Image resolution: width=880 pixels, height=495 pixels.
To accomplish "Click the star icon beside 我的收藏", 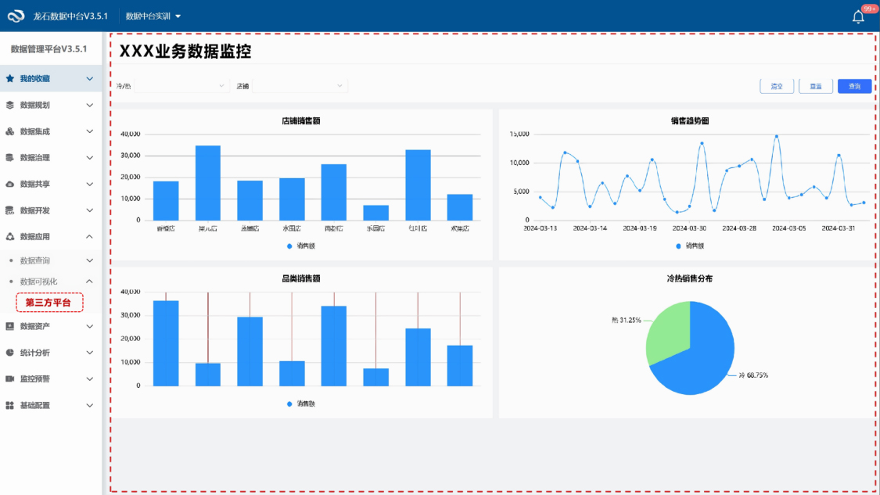I will [x=9, y=79].
